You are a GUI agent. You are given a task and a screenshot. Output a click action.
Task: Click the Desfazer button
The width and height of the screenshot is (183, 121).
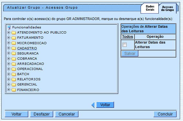(41, 114)
